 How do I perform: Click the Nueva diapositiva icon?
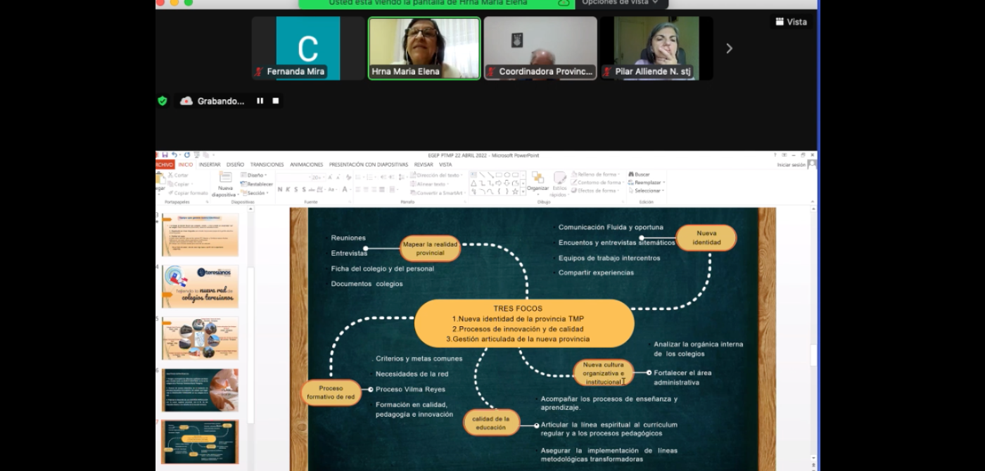coord(225,179)
